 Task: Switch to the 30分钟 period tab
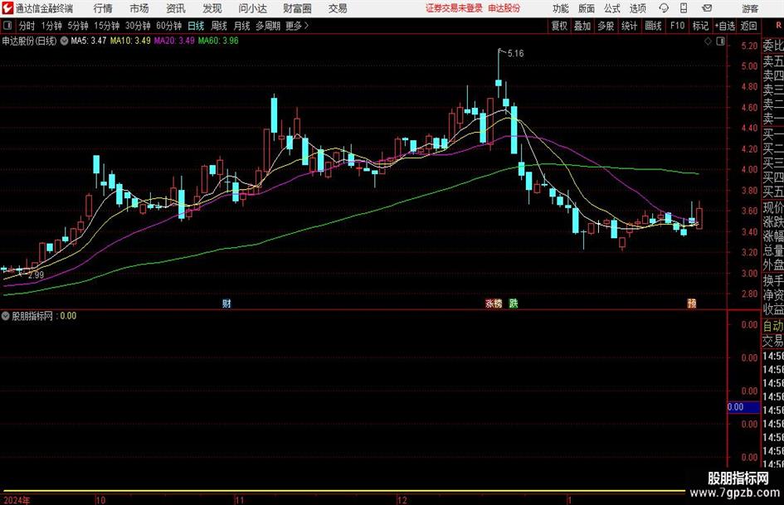pos(138,26)
